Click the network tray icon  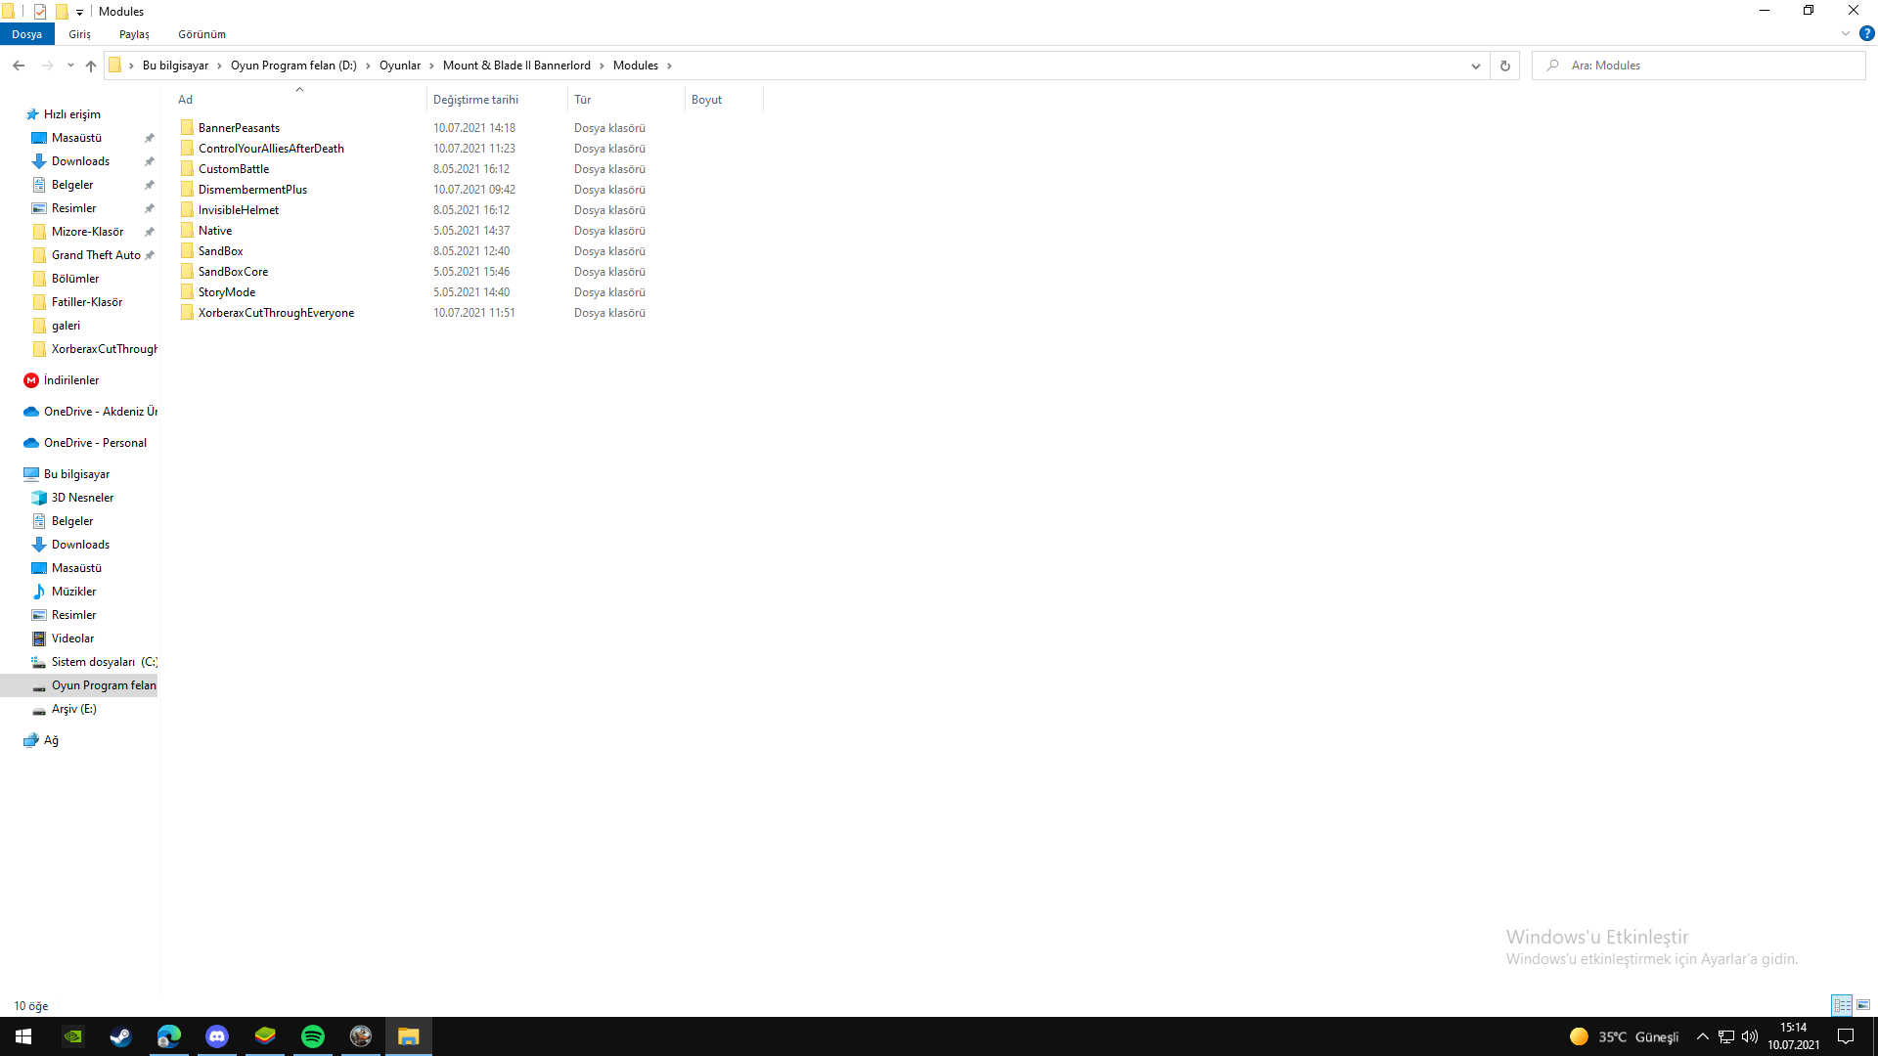[x=1726, y=1036]
